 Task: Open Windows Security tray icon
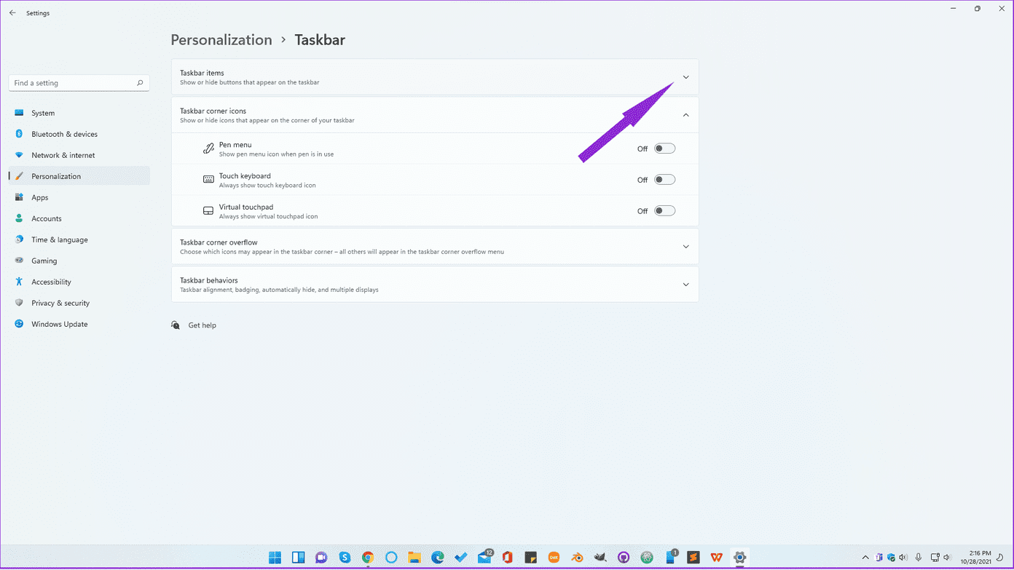point(891,558)
